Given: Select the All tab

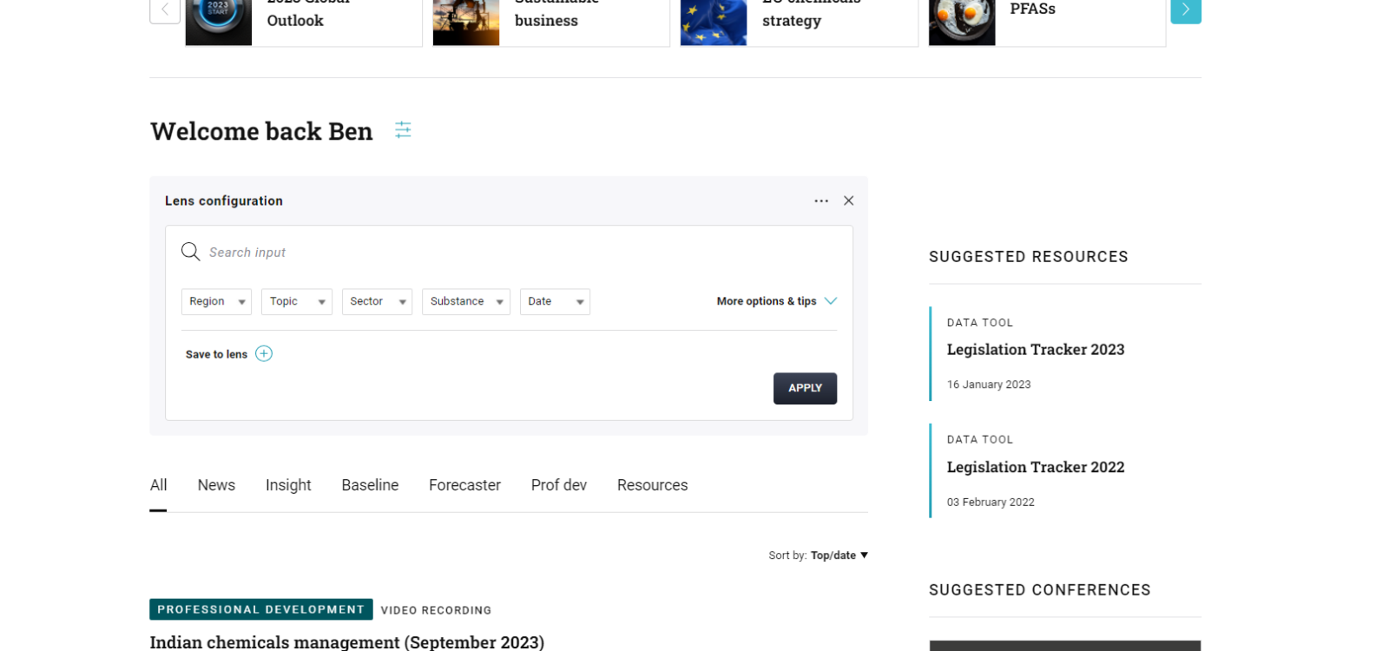Looking at the screenshot, I should 158,485.
